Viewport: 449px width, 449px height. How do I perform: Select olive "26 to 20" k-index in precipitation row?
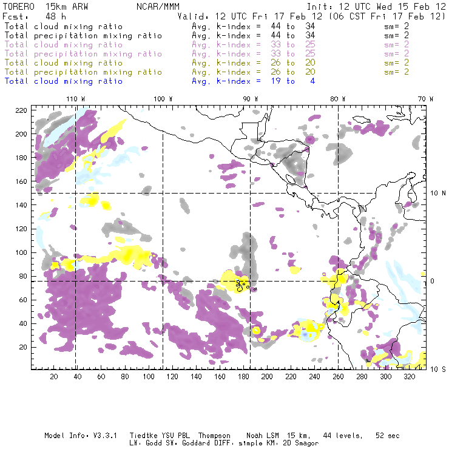click(293, 72)
